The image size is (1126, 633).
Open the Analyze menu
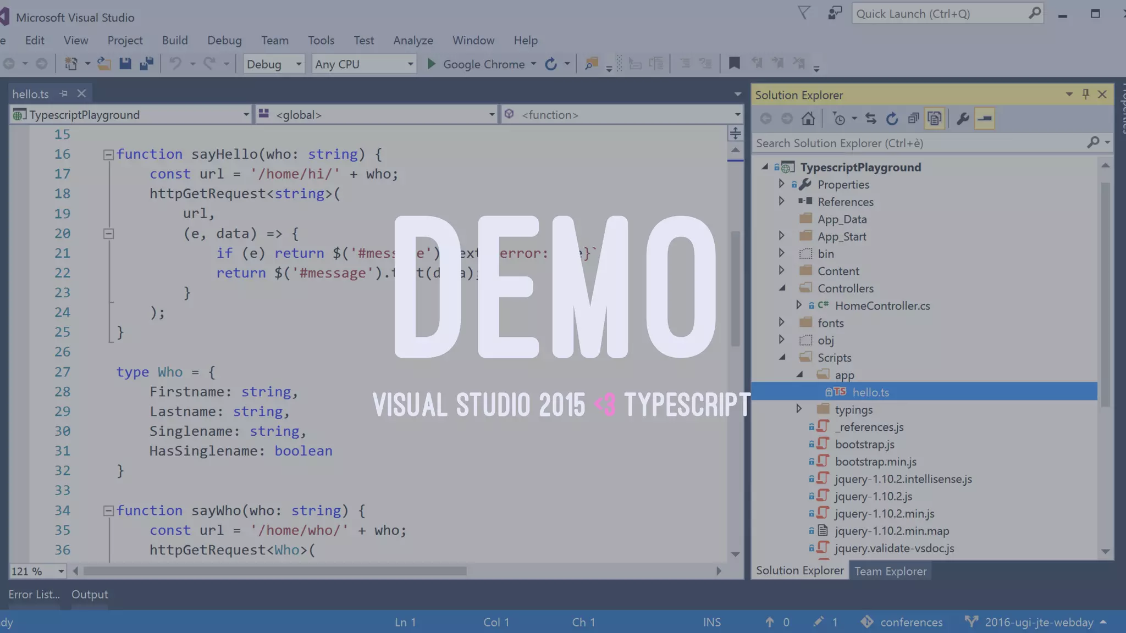(x=413, y=40)
